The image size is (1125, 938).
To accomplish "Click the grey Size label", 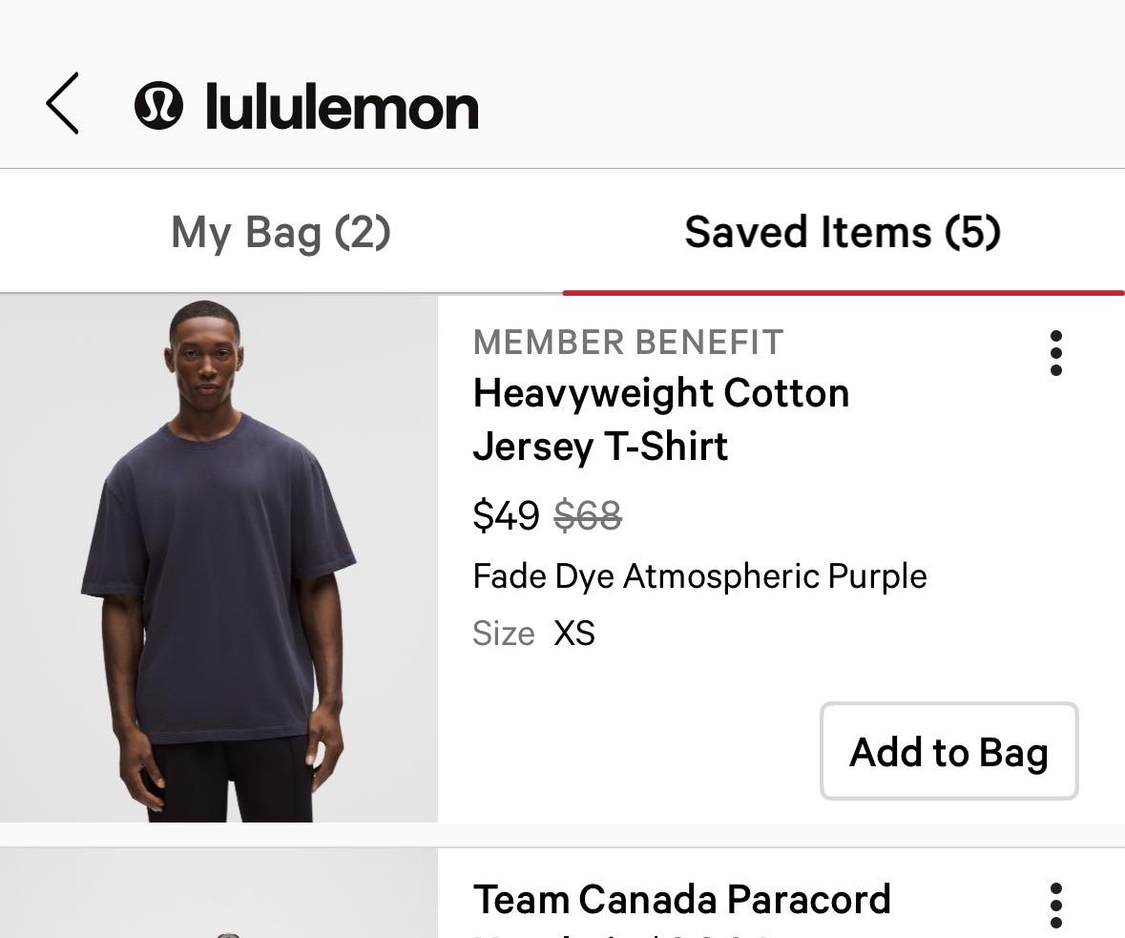I will (x=503, y=634).
